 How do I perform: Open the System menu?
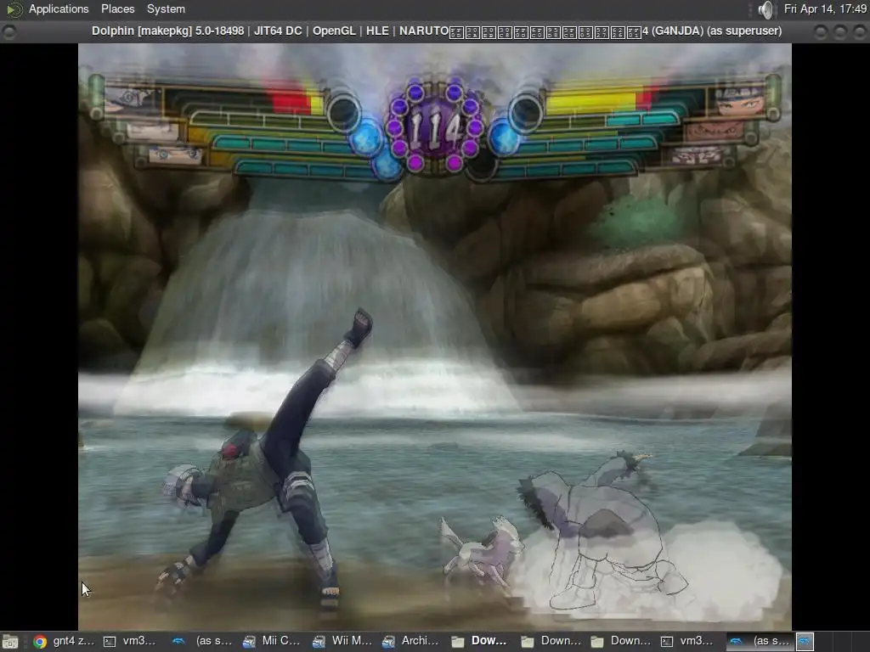coord(166,8)
